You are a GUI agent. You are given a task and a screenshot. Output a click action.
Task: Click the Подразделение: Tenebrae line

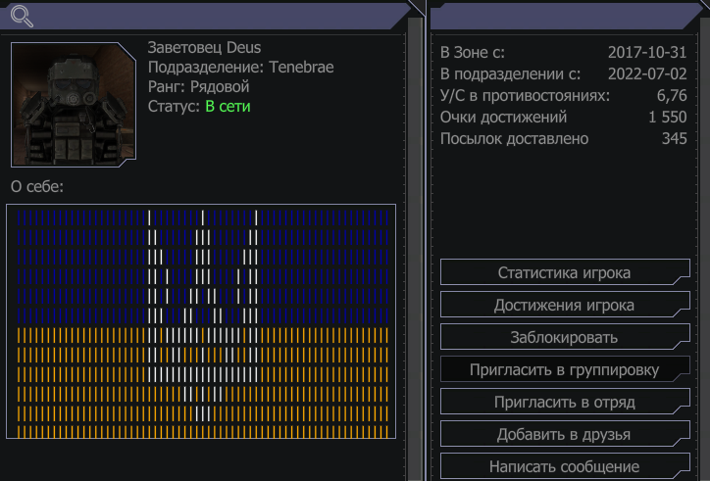pos(241,68)
